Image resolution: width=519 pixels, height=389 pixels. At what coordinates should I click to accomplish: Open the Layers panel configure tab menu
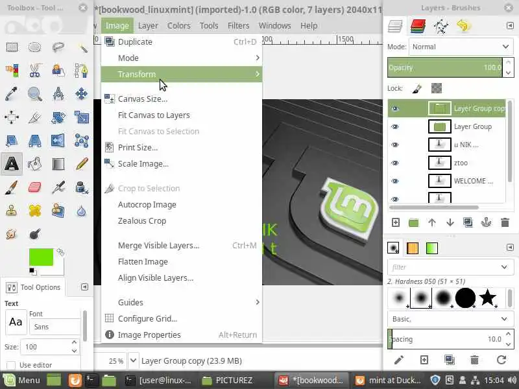(510, 25)
